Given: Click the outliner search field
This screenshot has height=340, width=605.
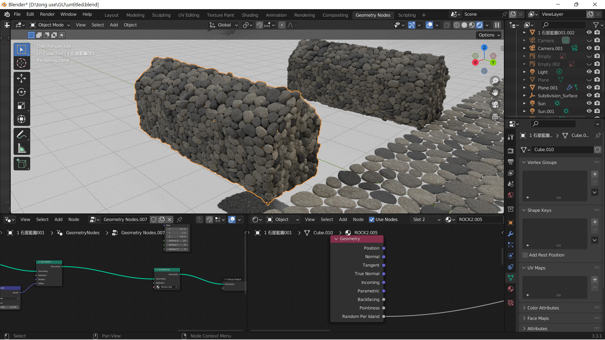Looking at the screenshot, I should tap(563, 25).
